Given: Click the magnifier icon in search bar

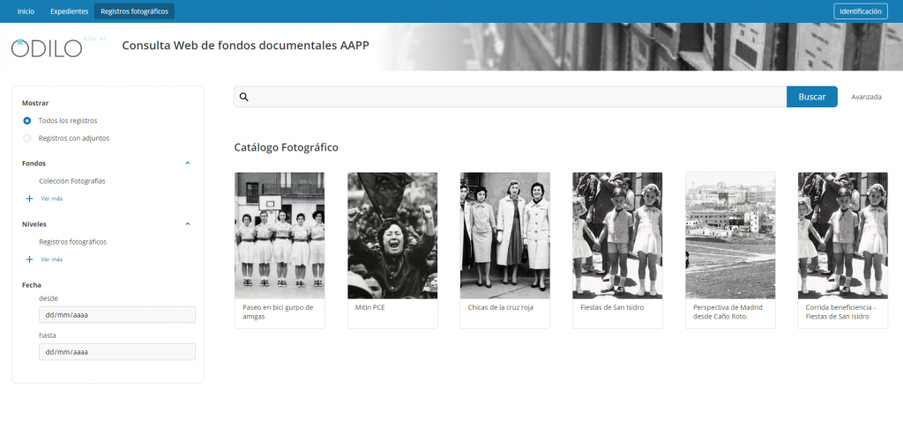Looking at the screenshot, I should pyautogui.click(x=243, y=97).
